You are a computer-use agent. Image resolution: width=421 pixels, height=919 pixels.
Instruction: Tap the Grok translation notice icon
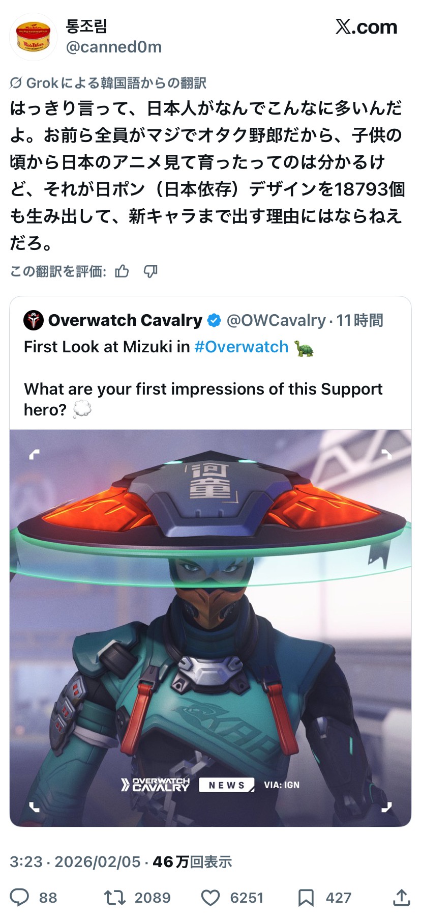coord(16,82)
